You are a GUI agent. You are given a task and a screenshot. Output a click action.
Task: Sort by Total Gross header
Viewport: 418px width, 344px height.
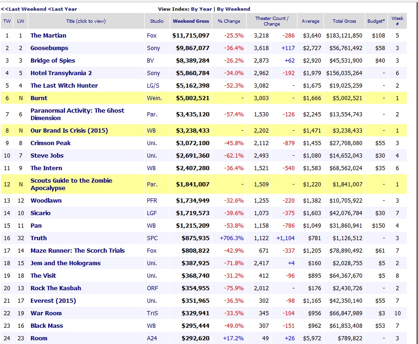point(344,21)
